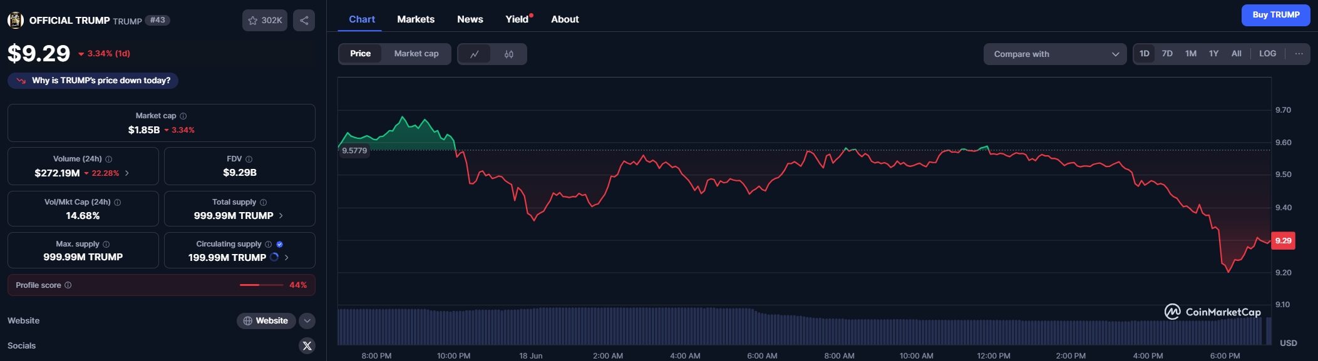This screenshot has height=361, width=1318.
Task: Set chart range to 1D
Action: (x=1145, y=54)
